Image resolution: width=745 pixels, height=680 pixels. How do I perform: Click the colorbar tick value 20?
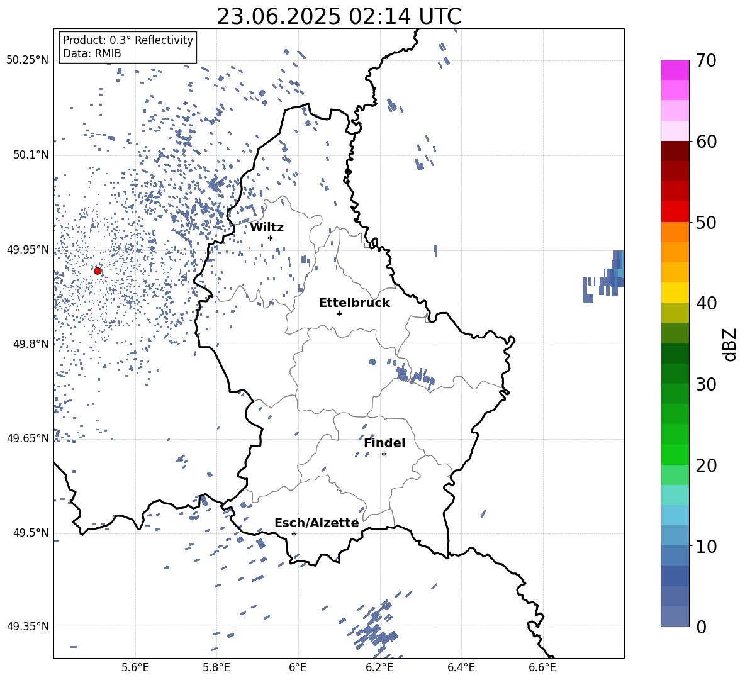(706, 465)
